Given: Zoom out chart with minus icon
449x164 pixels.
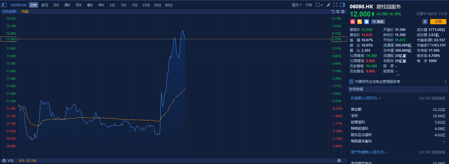Looking at the screenshot, I should pyautogui.click(x=343, y=12).
